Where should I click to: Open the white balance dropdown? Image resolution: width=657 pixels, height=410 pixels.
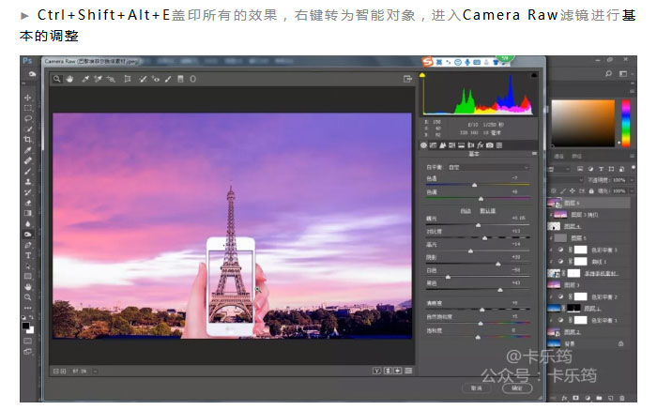click(x=489, y=167)
